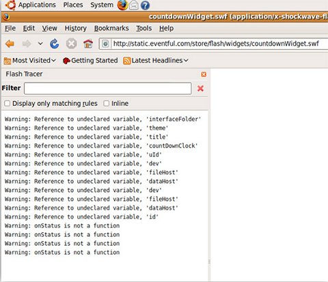
Task: Click the Filter text field
Action: tap(108, 88)
